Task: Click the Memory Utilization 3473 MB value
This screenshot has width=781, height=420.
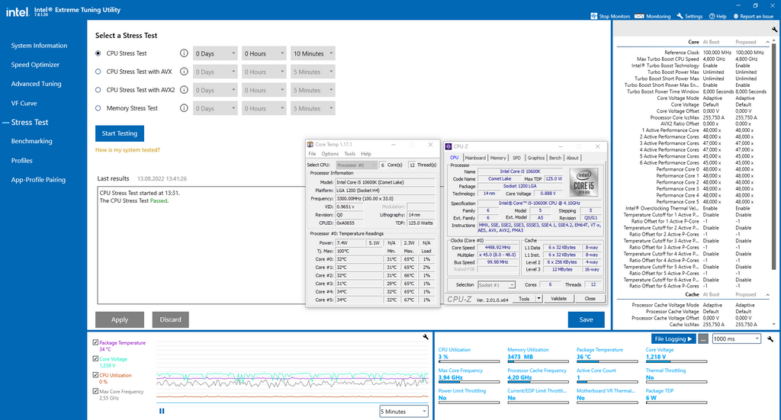Action: 520,357
